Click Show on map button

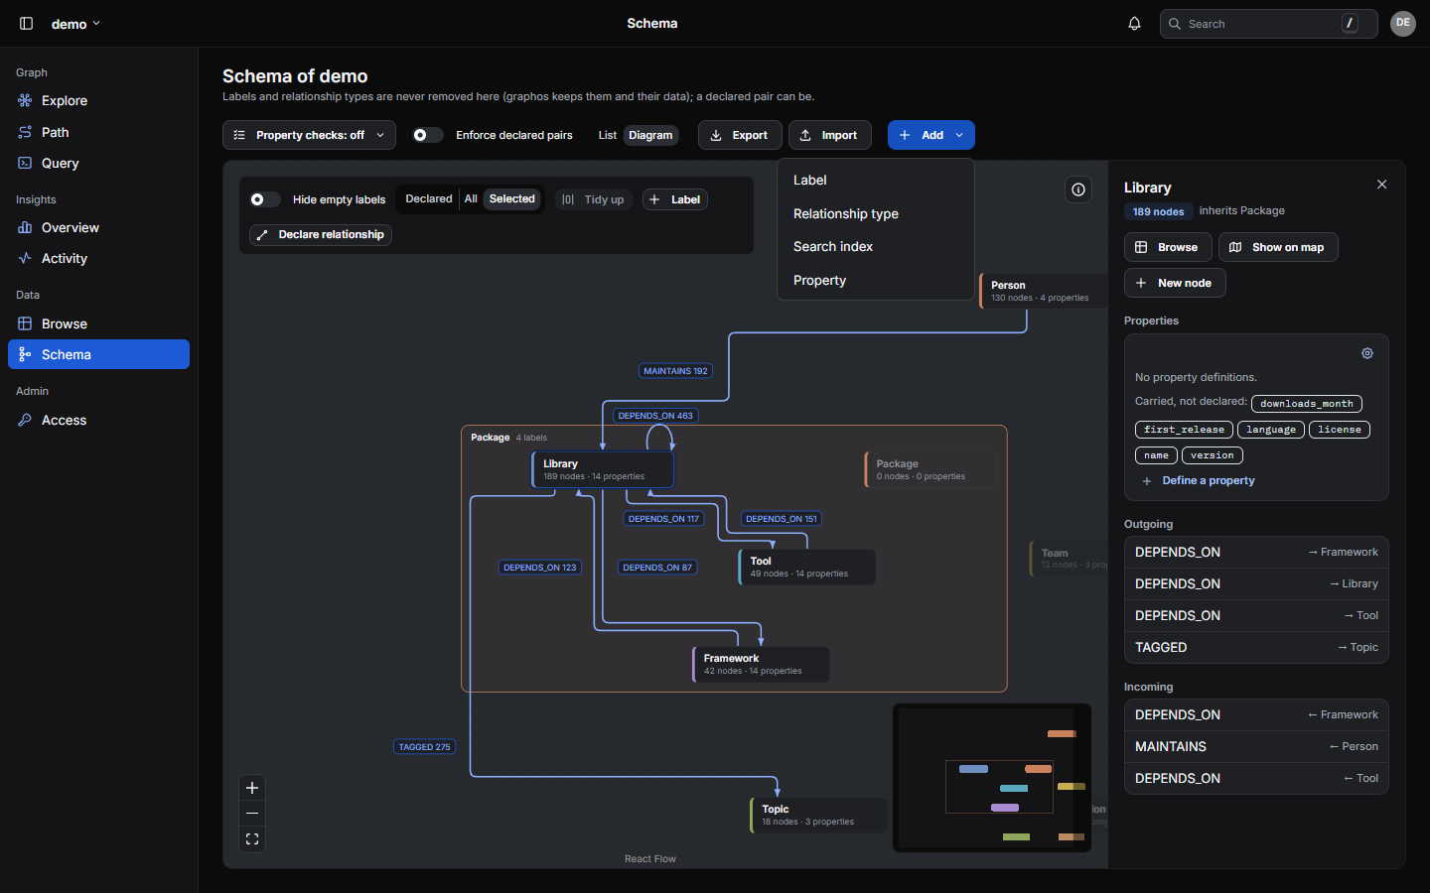(1278, 247)
